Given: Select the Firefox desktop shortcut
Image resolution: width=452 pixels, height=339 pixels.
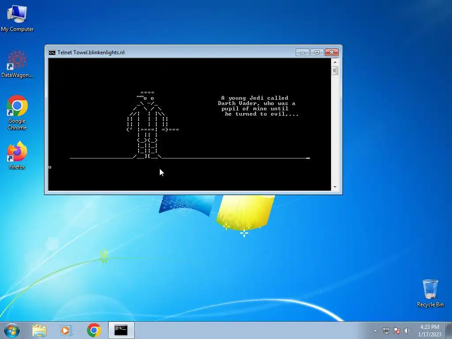Looking at the screenshot, I should pos(17,155).
